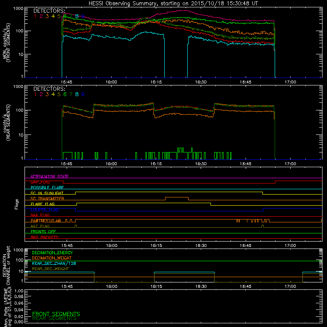Click the Flags y-axis title

pos(17,204)
